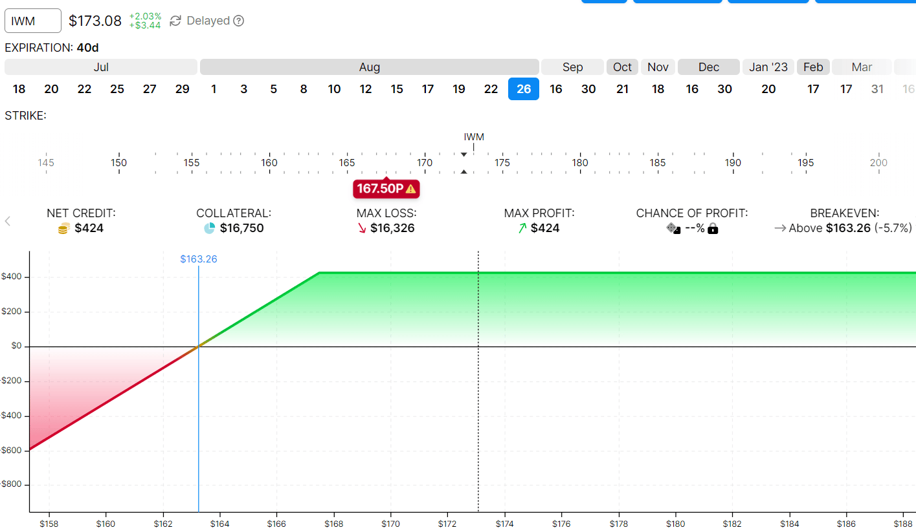
Task: Click the $16,326 Max Loss value
Action: coord(392,228)
